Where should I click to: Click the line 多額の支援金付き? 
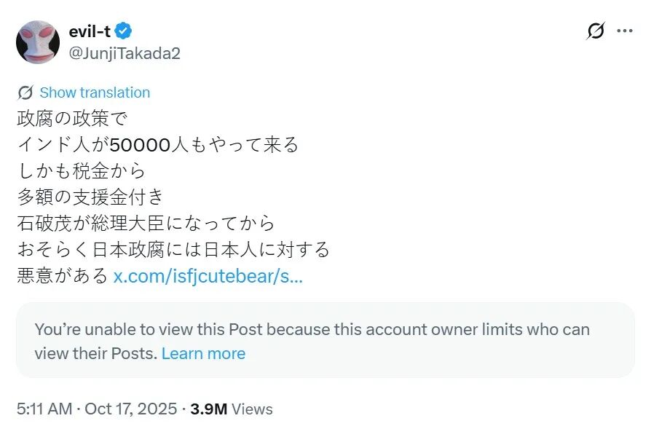click(90, 197)
